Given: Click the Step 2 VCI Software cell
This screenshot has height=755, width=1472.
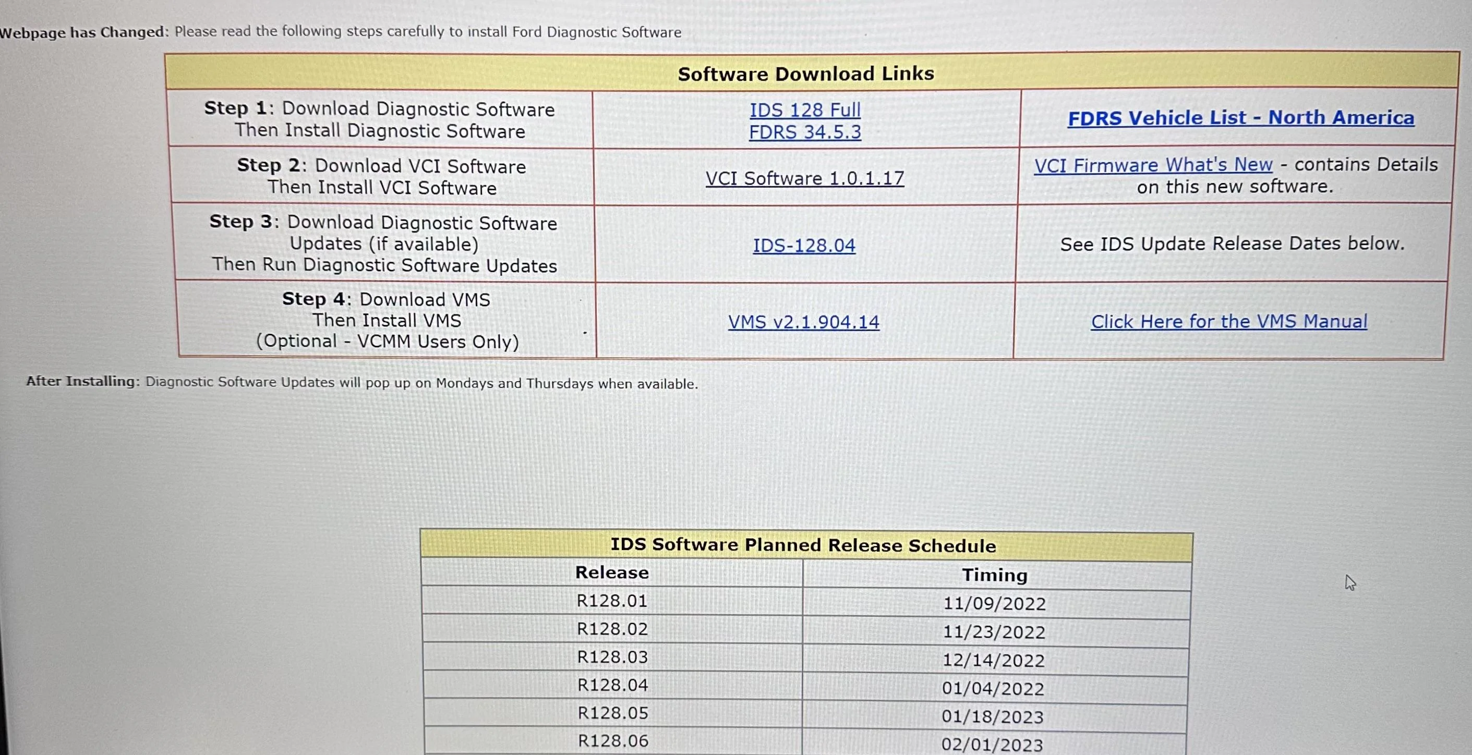Looking at the screenshot, I should (381, 176).
